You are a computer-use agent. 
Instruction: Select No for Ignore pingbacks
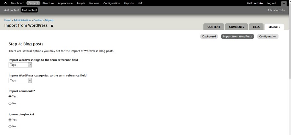[x=10, y=127]
